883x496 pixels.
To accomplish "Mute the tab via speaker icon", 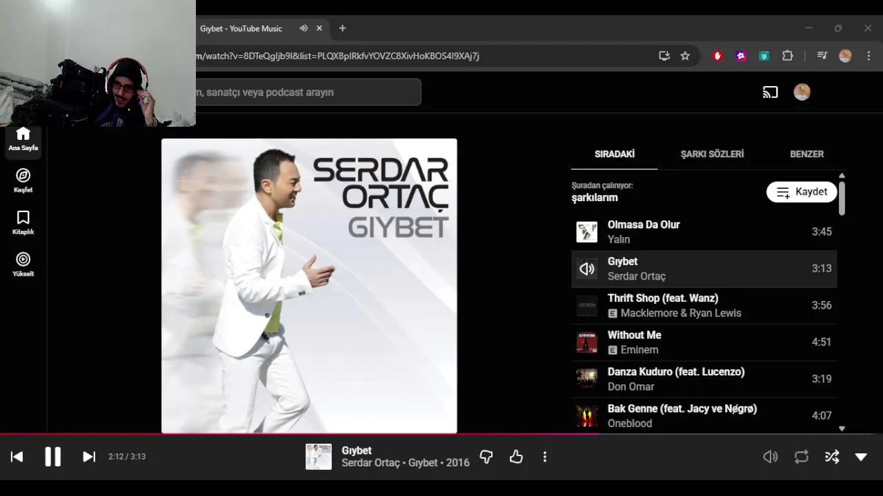I will coord(304,28).
